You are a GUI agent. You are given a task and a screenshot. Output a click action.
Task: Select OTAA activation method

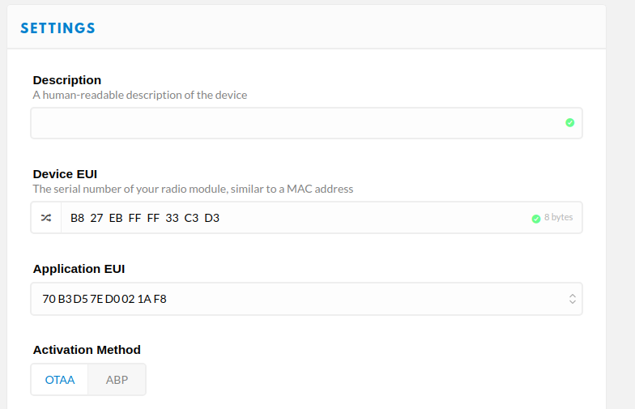pos(60,380)
